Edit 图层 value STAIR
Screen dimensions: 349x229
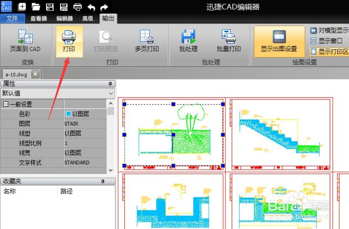[85, 124]
